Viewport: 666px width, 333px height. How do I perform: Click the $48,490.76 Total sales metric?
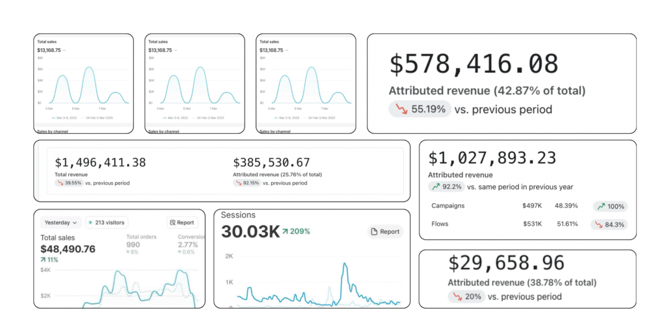[x=68, y=249]
